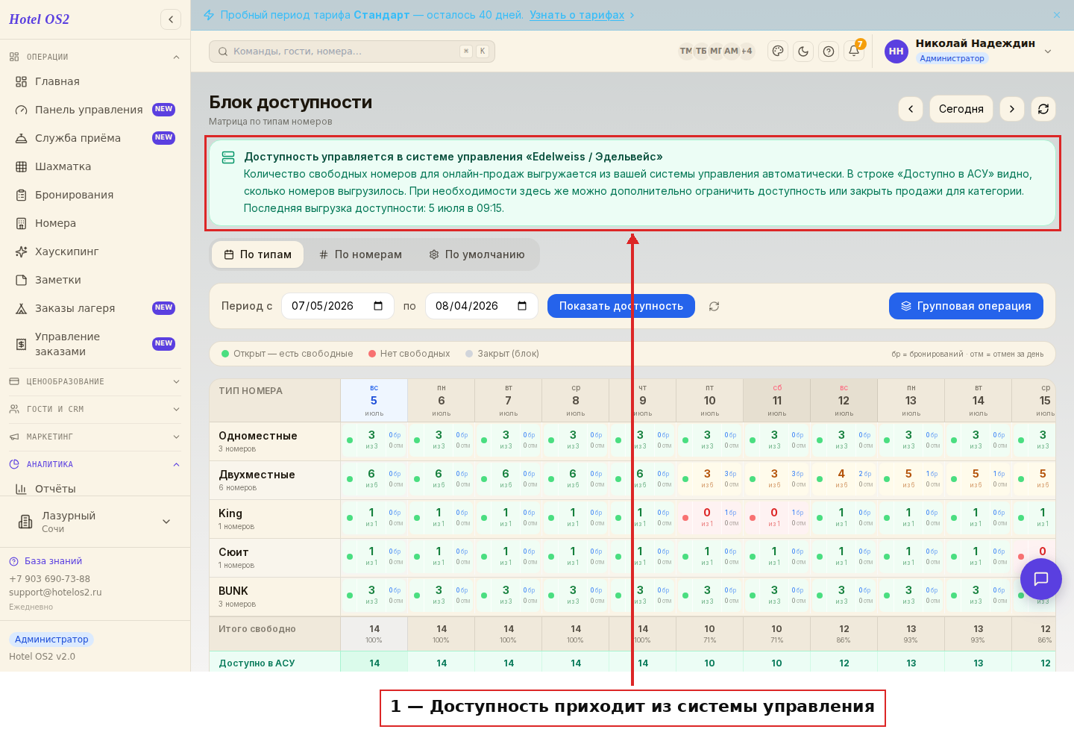Screen dimensions: 1074x744
Task: Expand the Маркетинг section
Action: coord(95,437)
